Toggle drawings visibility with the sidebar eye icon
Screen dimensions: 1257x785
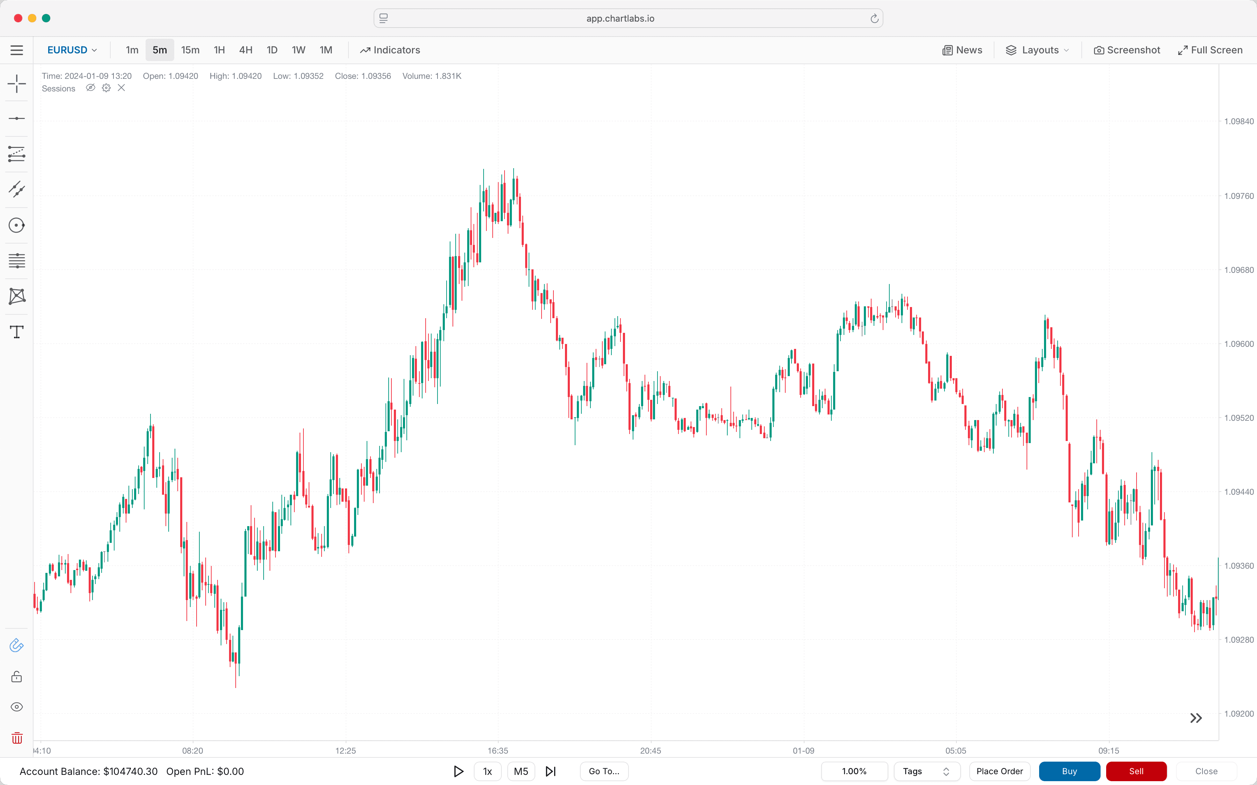pos(17,706)
